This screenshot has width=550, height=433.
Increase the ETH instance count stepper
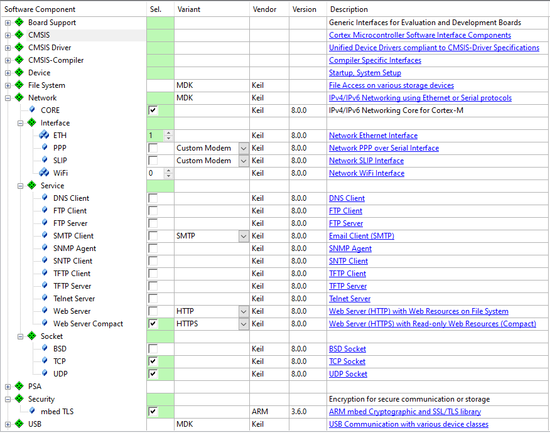168,133
